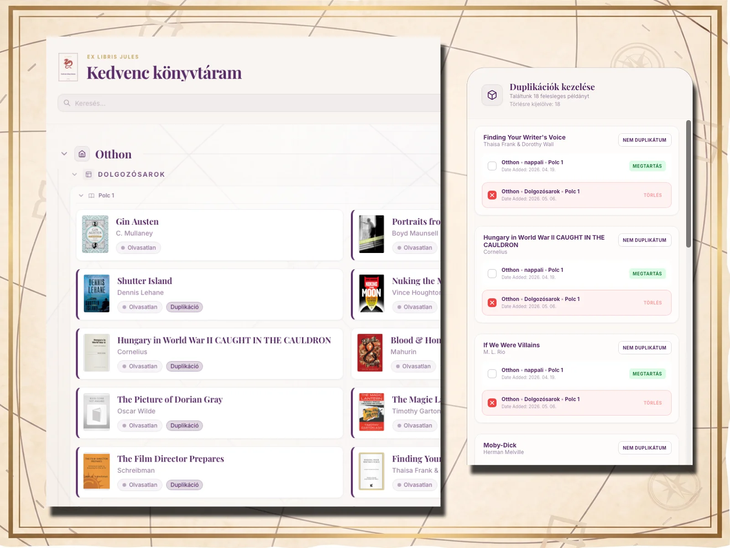Click Olvasatlan status on Gin Austen

tap(138, 248)
